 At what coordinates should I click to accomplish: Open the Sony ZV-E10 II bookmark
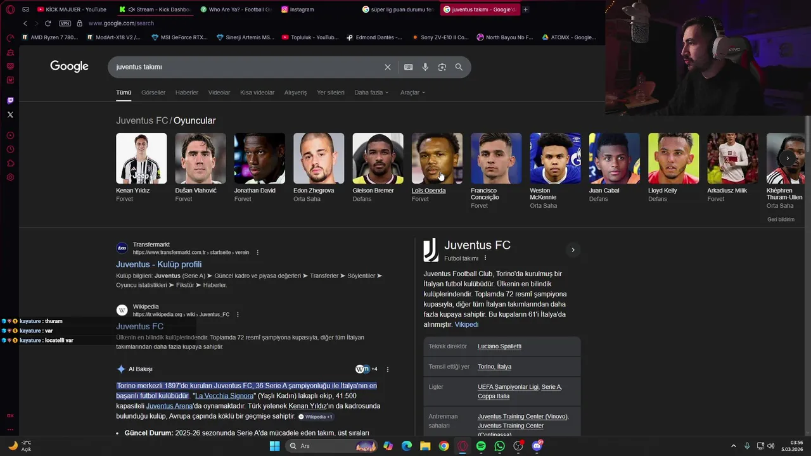pyautogui.click(x=440, y=37)
